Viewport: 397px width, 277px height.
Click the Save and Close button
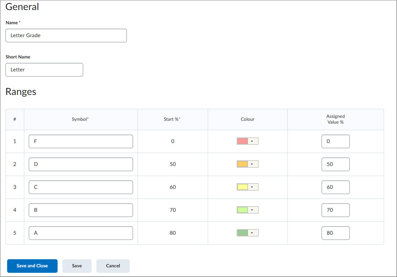pos(32,266)
